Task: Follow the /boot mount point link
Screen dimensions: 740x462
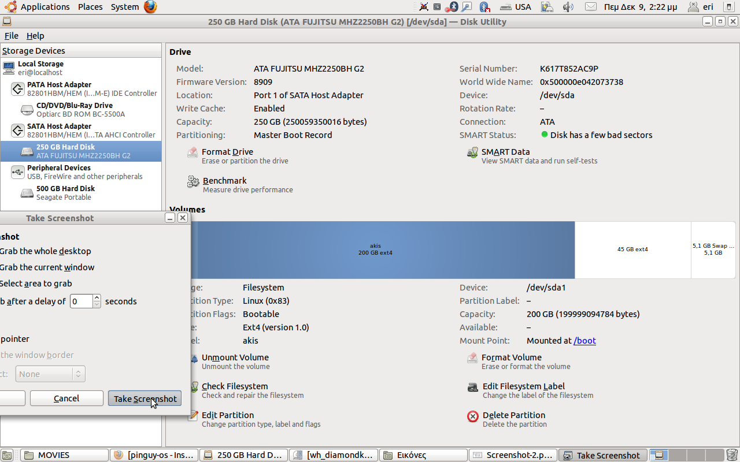Action: (584, 341)
